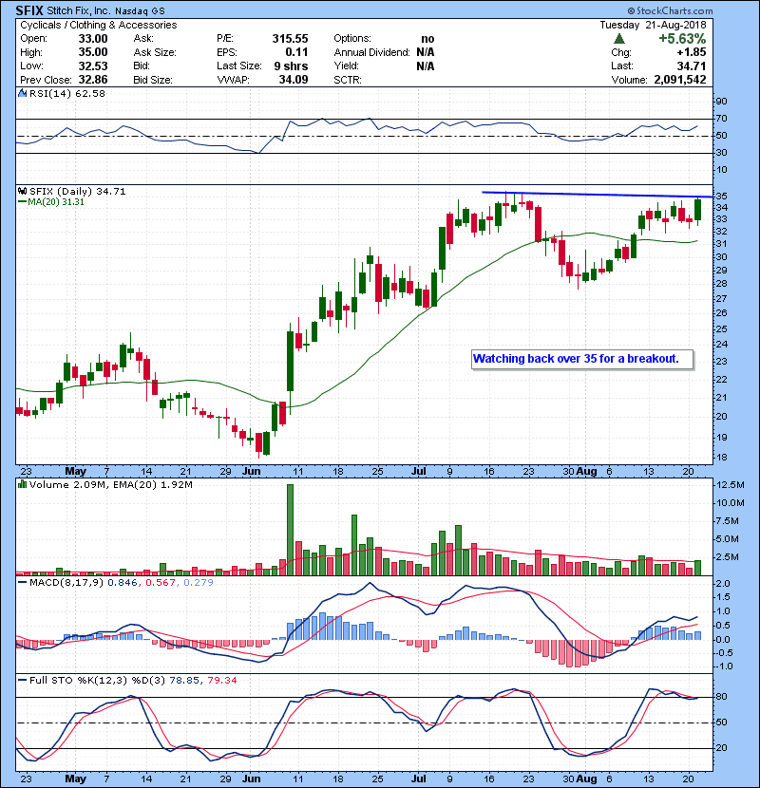760x788 pixels.
Task: Click the stochastic %D value 79.34
Action: pyautogui.click(x=221, y=680)
